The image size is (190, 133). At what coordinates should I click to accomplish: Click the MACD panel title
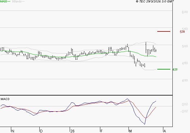click(x=5, y=99)
